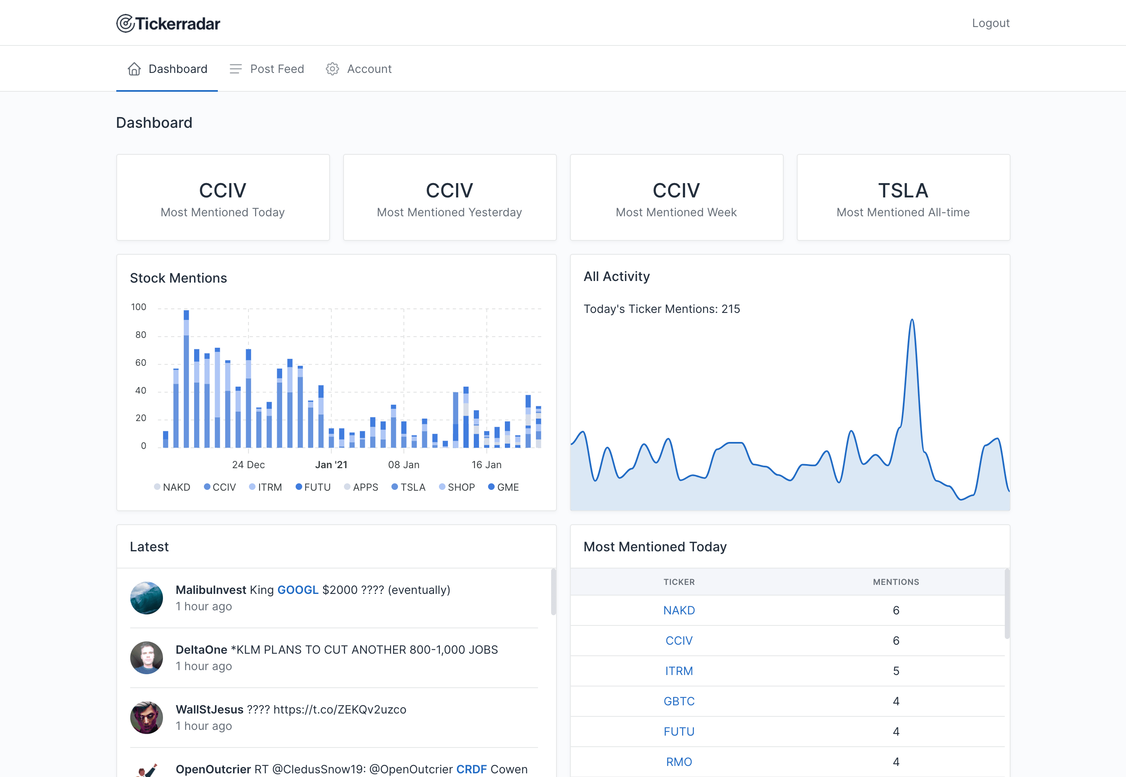Click the Account gear icon
This screenshot has width=1126, height=777.
click(332, 69)
